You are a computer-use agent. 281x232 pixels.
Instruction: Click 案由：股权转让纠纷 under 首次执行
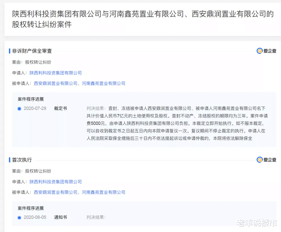[31, 171]
